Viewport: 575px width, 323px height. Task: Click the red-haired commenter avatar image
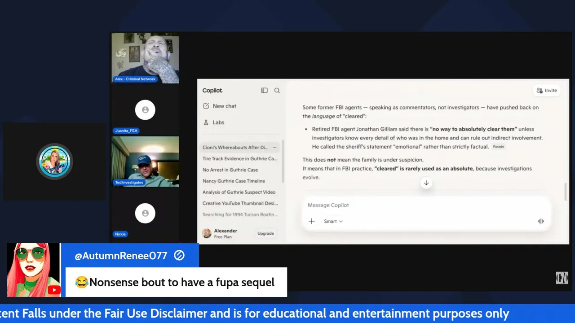34,270
